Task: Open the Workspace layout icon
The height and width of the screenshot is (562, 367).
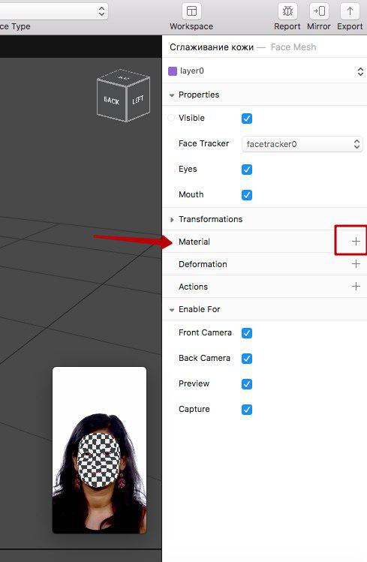Action: point(191,11)
